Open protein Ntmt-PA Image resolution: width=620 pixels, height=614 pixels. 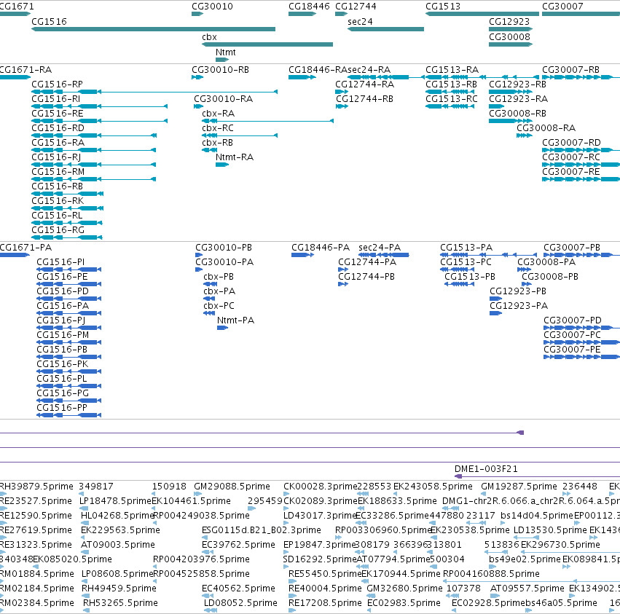pos(235,320)
